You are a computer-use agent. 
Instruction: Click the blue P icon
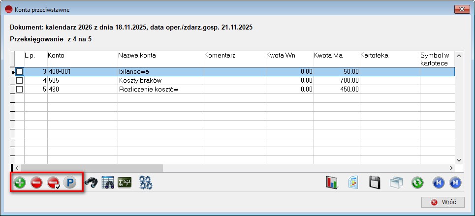pyautogui.click(x=70, y=183)
